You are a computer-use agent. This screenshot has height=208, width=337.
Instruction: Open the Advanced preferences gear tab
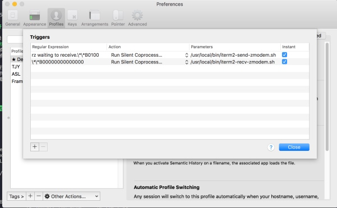137,18
